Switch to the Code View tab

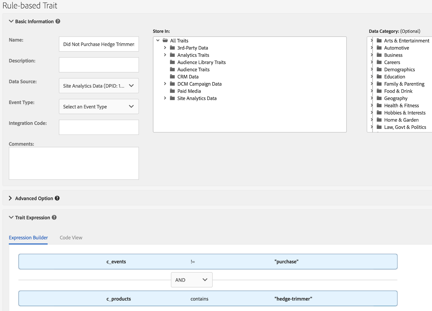tap(71, 238)
